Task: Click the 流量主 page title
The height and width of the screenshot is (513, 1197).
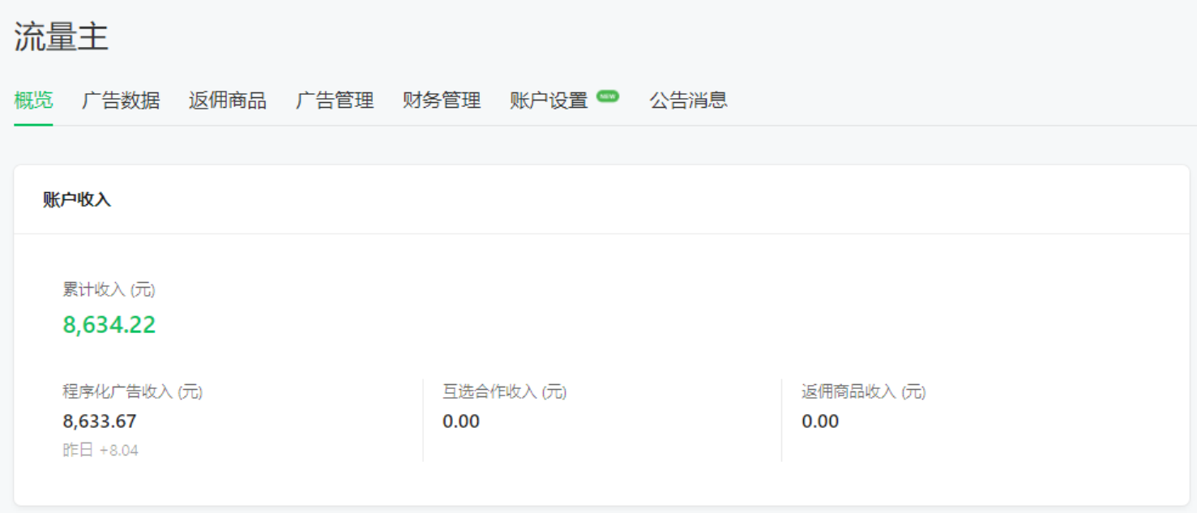Action: pyautogui.click(x=61, y=37)
